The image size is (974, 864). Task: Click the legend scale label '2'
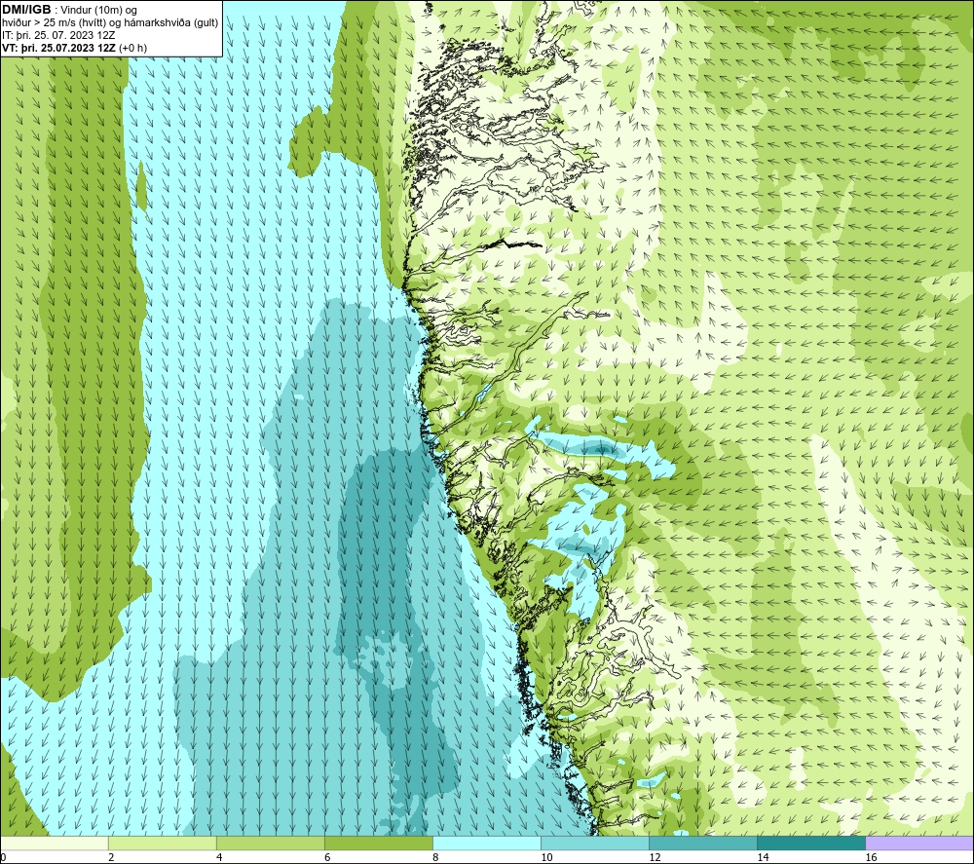(111, 857)
